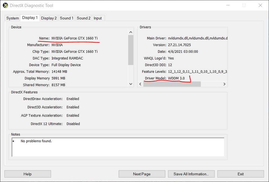Select the Display 1 tab

(x=30, y=18)
